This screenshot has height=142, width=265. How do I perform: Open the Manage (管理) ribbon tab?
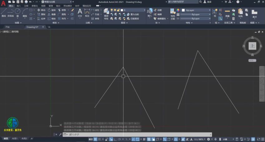pyautogui.click(x=51, y=6)
